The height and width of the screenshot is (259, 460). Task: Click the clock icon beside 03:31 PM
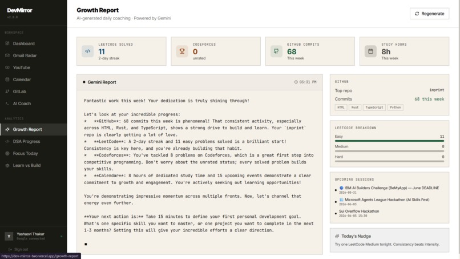pos(296,82)
